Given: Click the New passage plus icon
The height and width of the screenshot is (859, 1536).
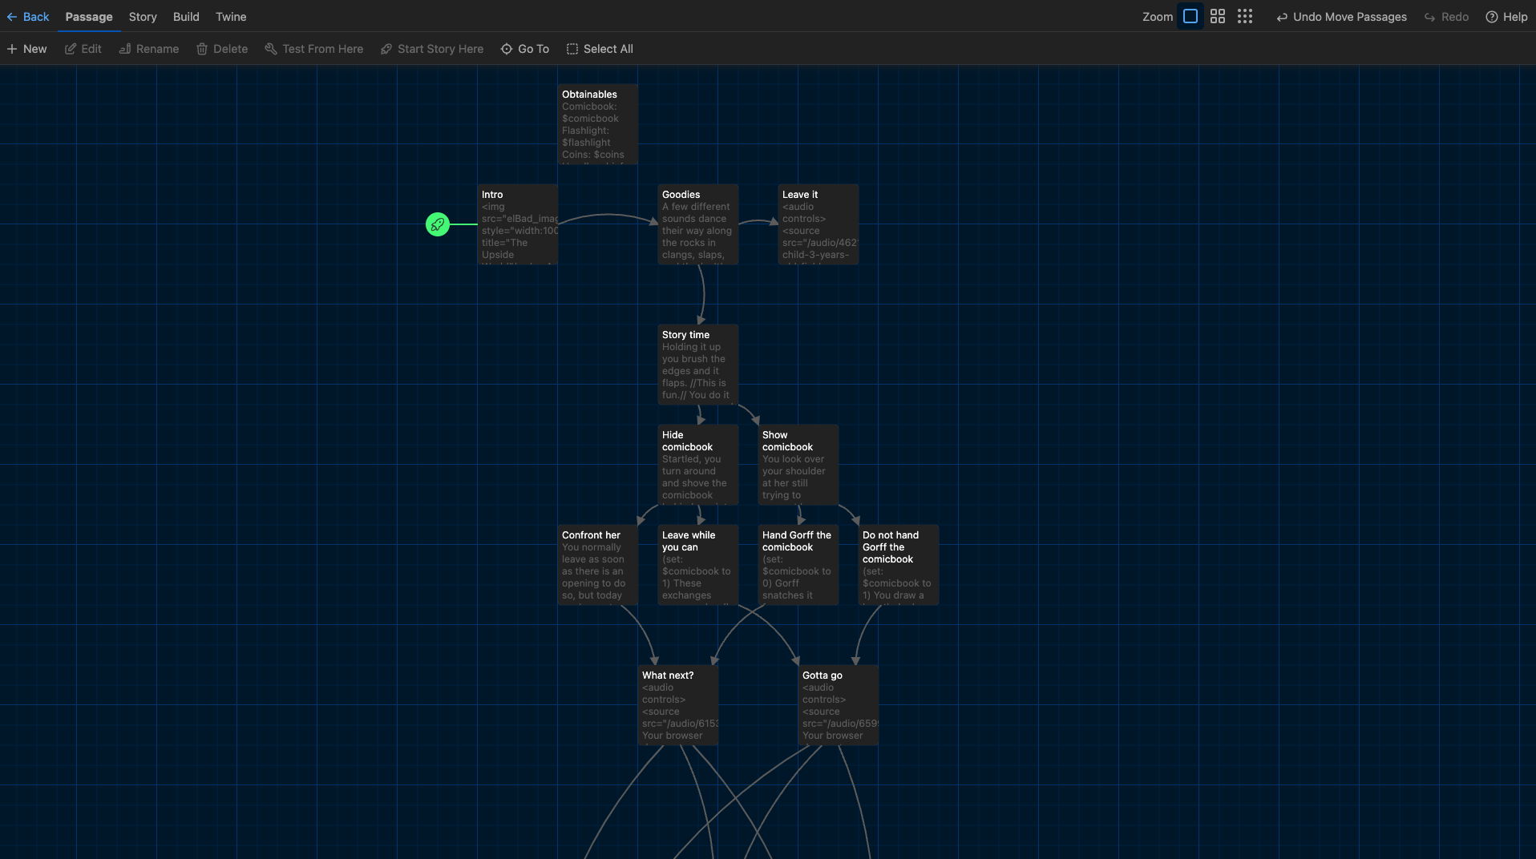Looking at the screenshot, I should point(12,49).
